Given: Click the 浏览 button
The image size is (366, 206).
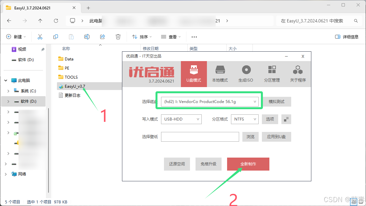Looking at the screenshot, I should click(251, 137).
